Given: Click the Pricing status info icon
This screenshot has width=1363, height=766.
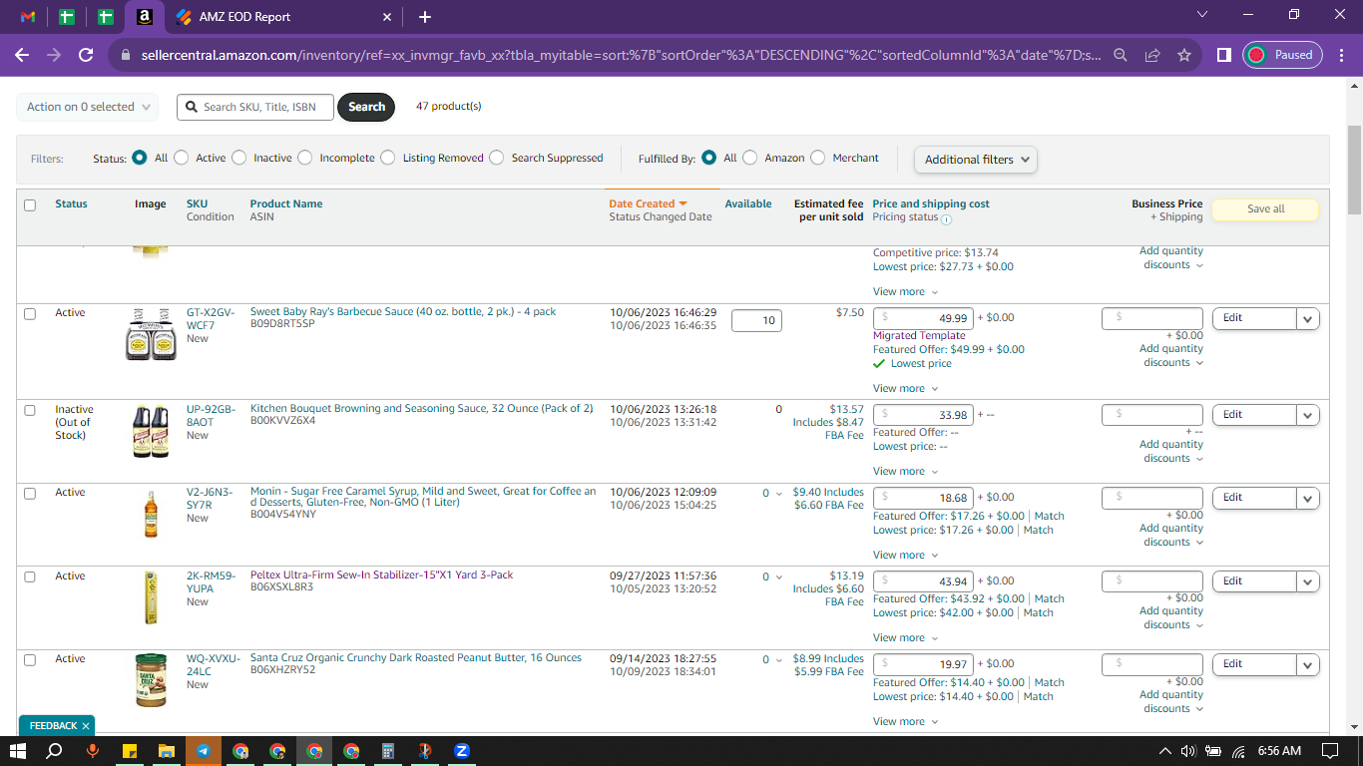Looking at the screenshot, I should point(946,219).
